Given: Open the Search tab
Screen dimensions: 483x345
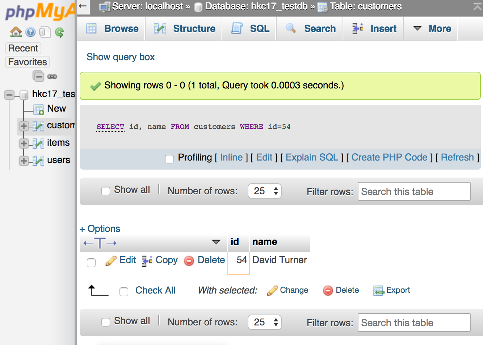Looking at the screenshot, I should [310, 29].
